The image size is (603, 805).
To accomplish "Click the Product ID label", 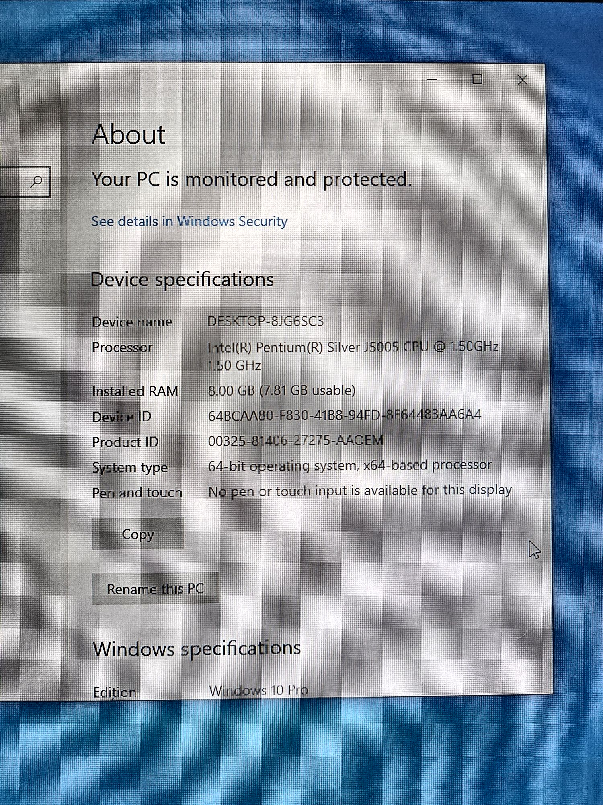I will tap(125, 442).
